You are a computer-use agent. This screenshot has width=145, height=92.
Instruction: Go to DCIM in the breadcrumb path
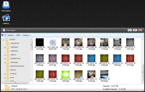(x=18, y=35)
